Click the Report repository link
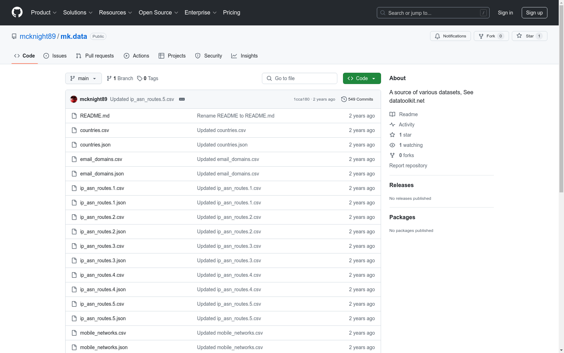 [408, 166]
